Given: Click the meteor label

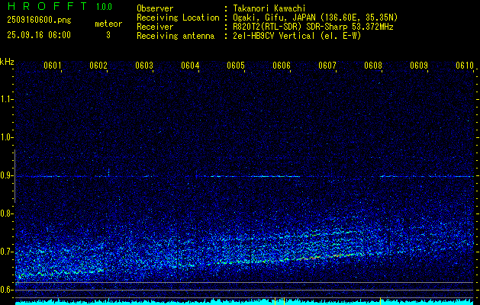Looking at the screenshot, I should (x=108, y=24).
